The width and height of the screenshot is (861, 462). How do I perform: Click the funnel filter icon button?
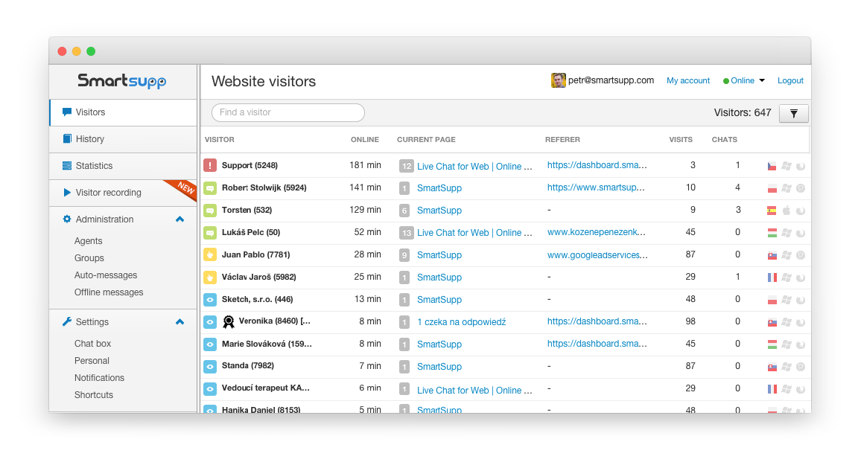click(x=793, y=113)
